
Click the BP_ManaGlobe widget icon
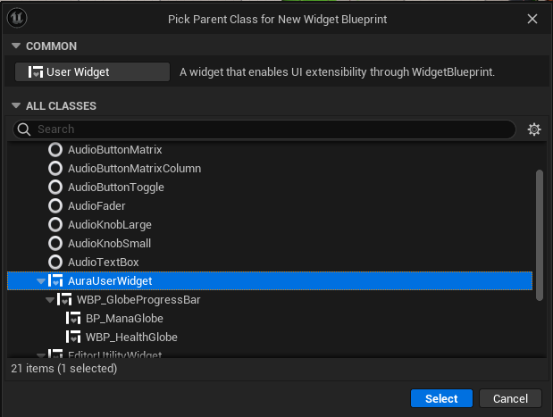point(74,319)
